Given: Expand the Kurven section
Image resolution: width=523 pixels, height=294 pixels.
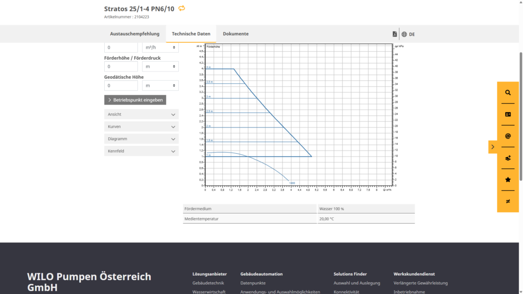Looking at the screenshot, I should pos(141,127).
